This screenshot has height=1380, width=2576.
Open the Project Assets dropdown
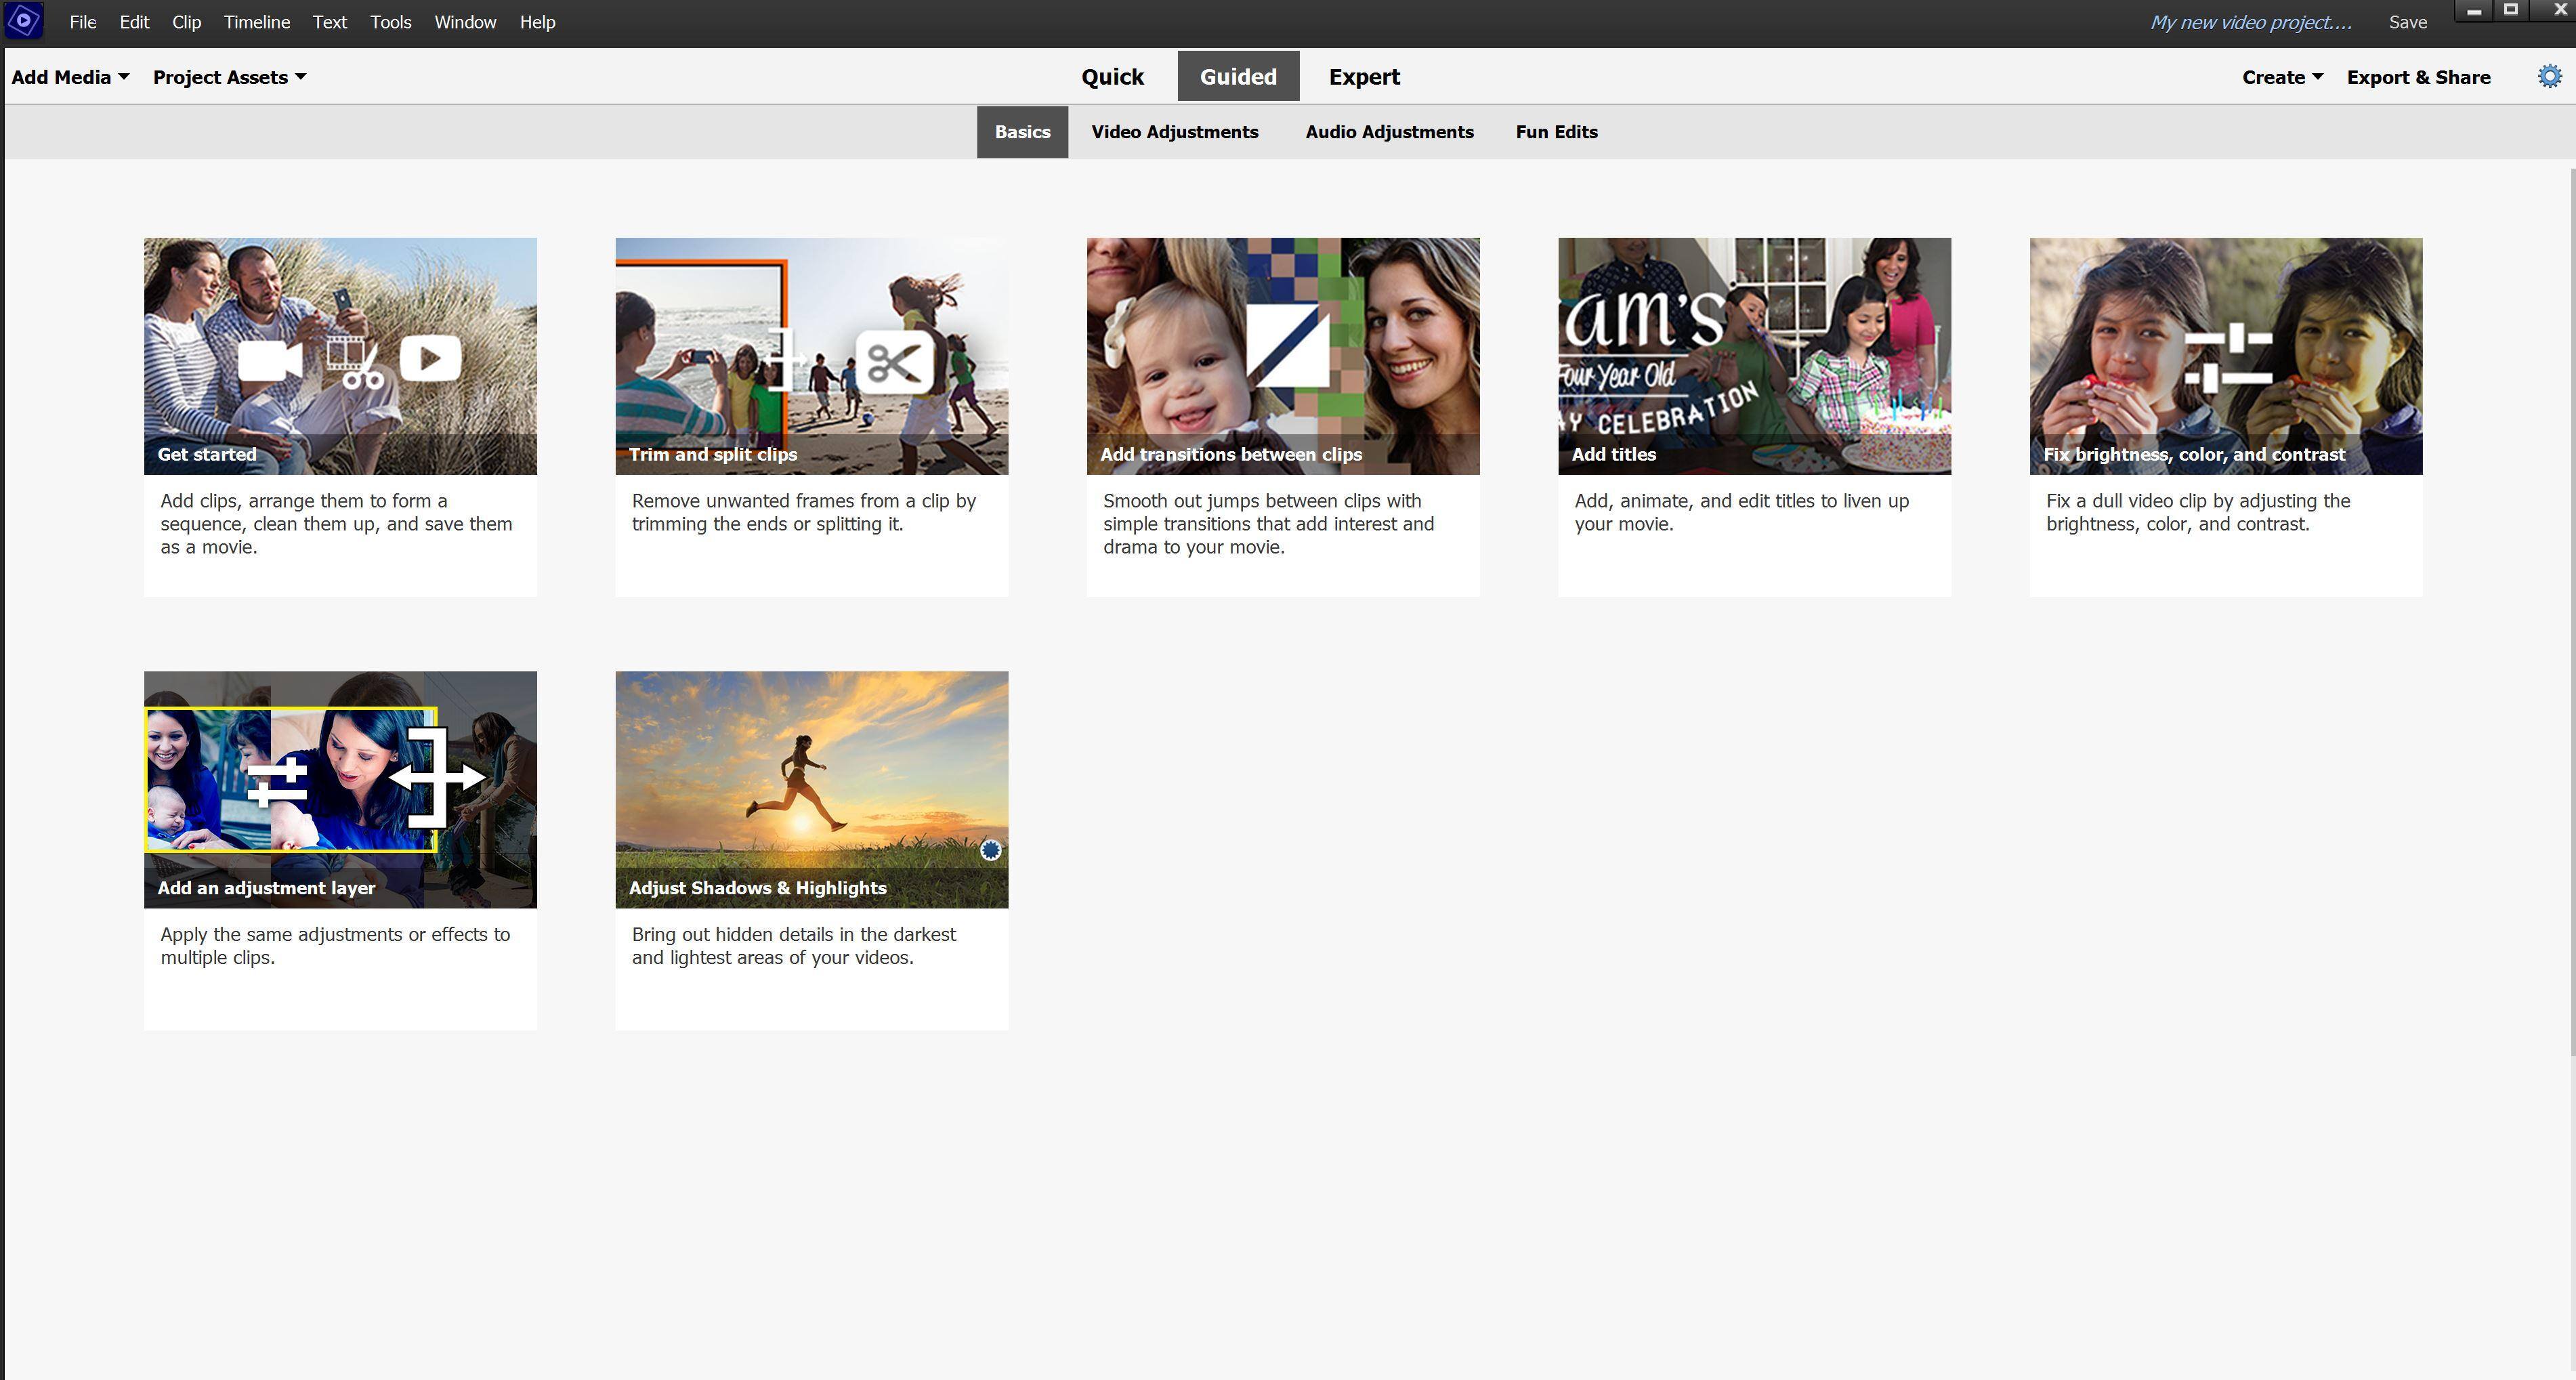[x=229, y=77]
